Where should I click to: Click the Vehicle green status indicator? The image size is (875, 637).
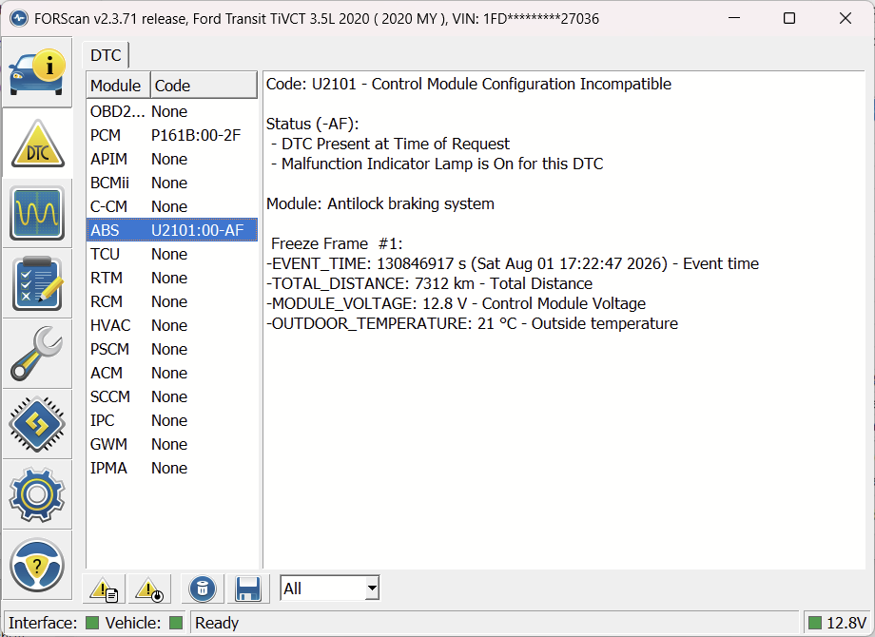tap(176, 623)
